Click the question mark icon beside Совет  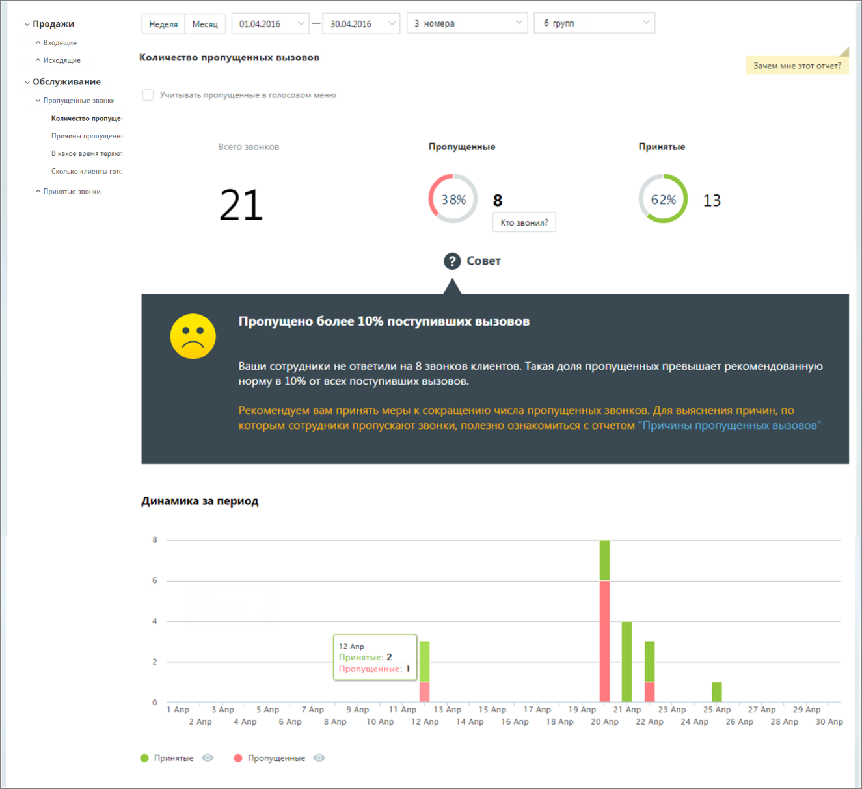[452, 261]
